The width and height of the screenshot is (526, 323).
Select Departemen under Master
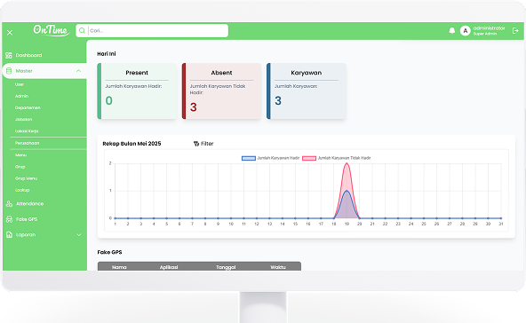point(28,108)
